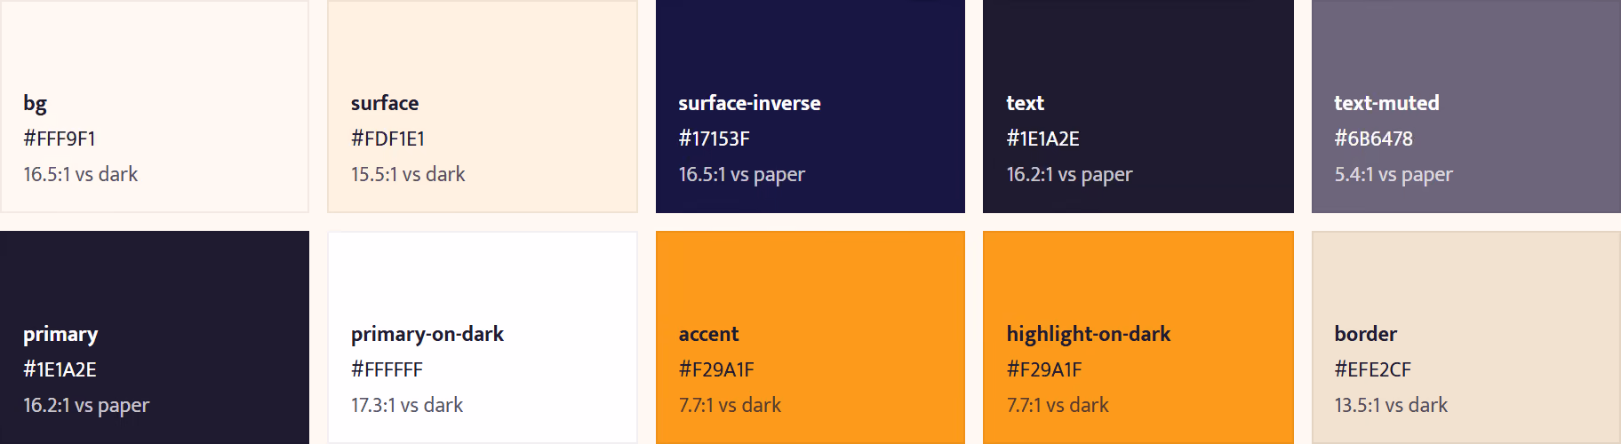Click the #FFFFFF hex label
Viewport: 1621px width, 444px height.
pyautogui.click(x=387, y=369)
